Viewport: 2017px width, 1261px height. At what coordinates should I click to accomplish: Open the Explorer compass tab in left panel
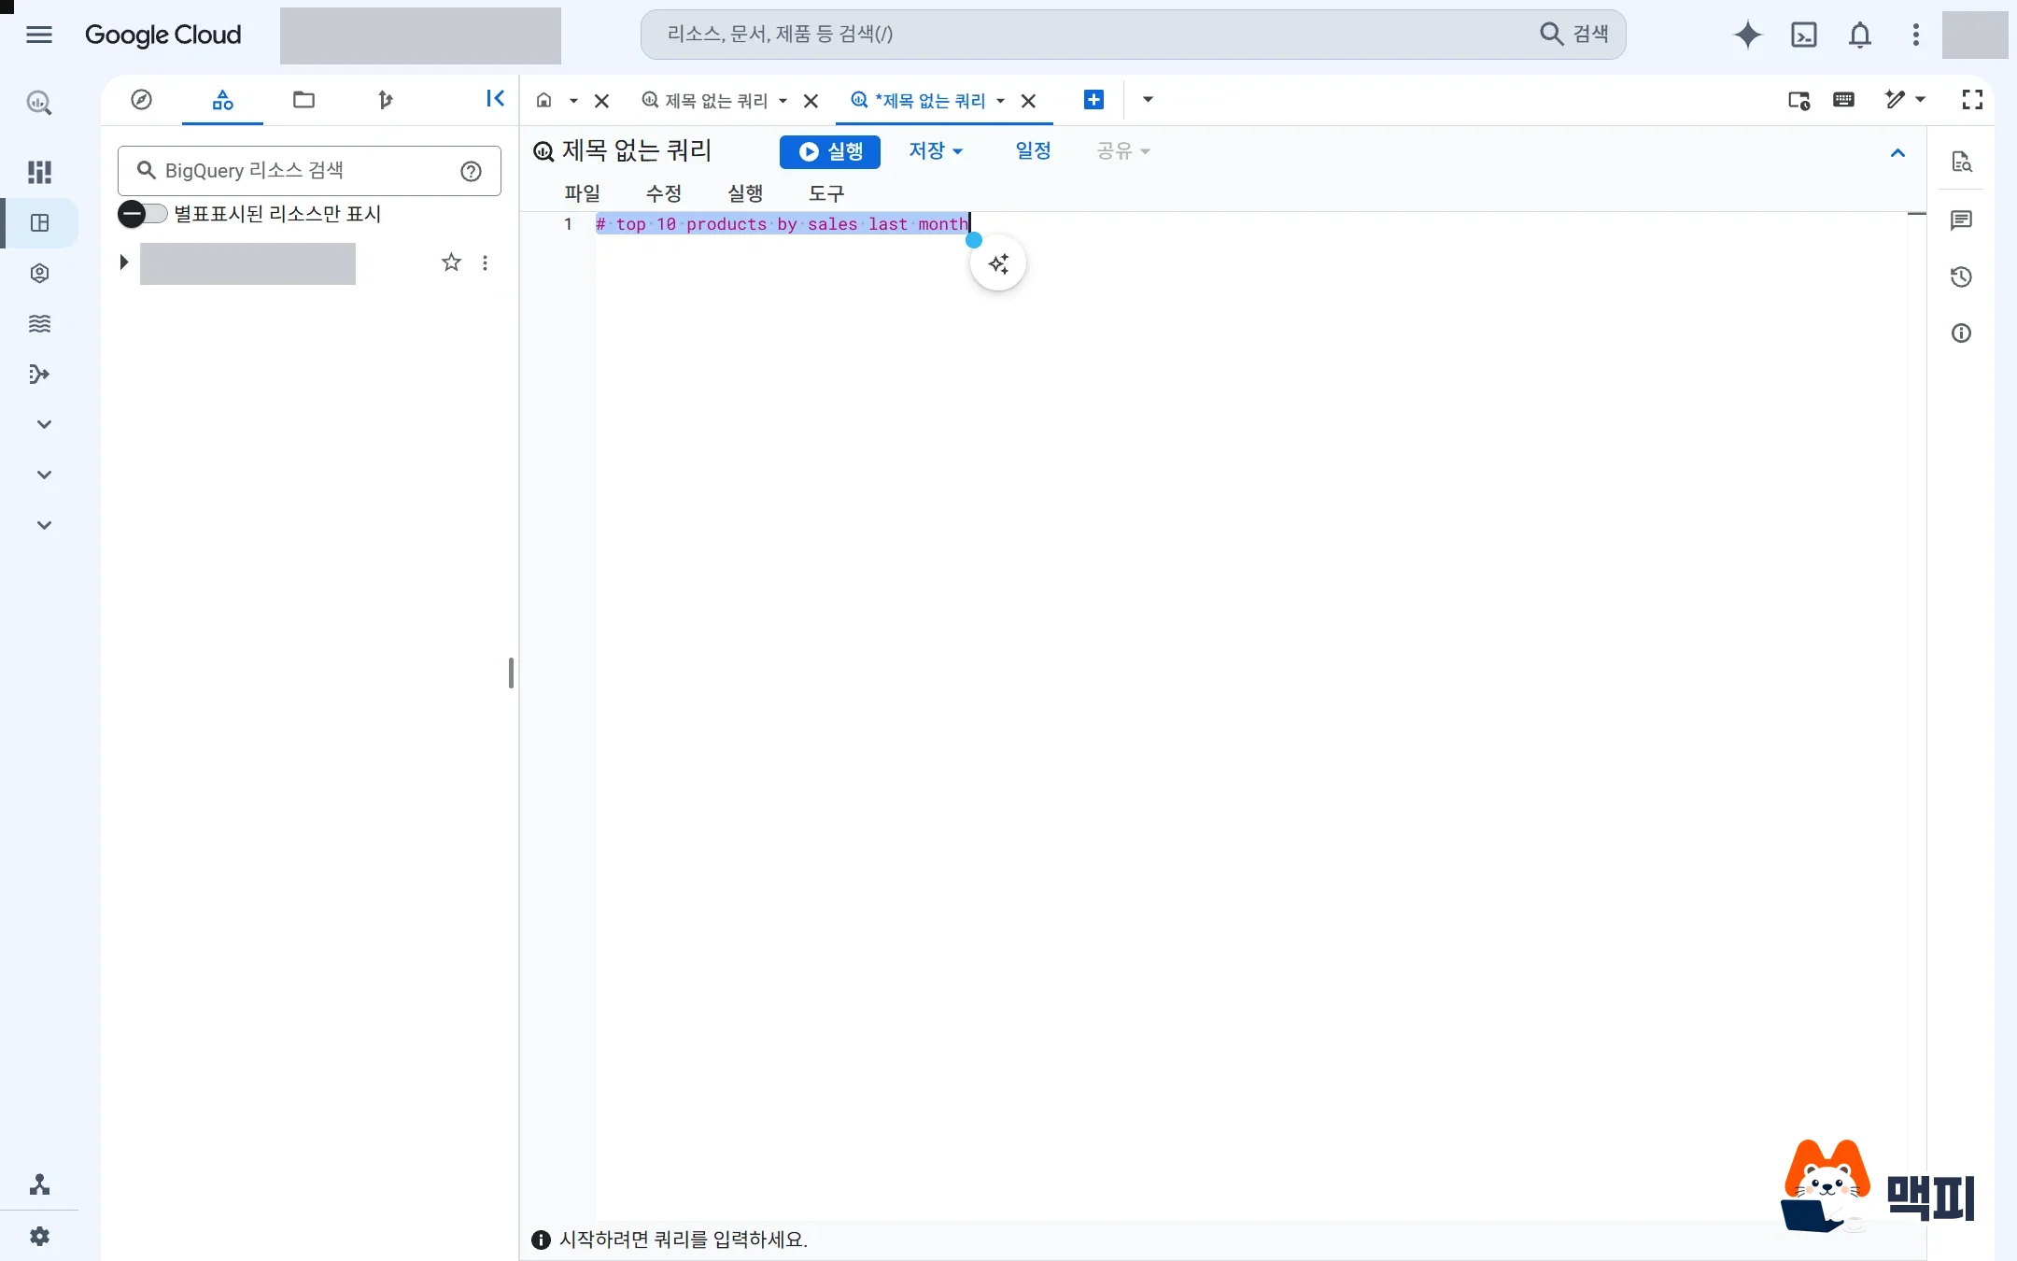coord(141,100)
